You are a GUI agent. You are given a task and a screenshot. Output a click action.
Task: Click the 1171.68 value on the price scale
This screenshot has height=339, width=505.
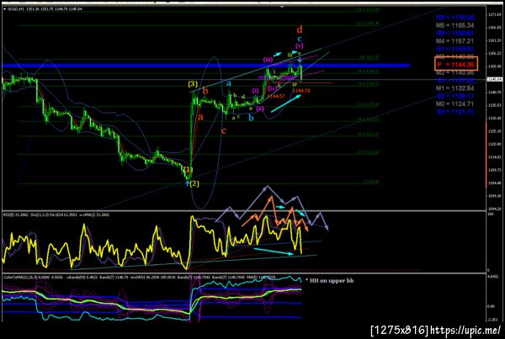(x=496, y=15)
